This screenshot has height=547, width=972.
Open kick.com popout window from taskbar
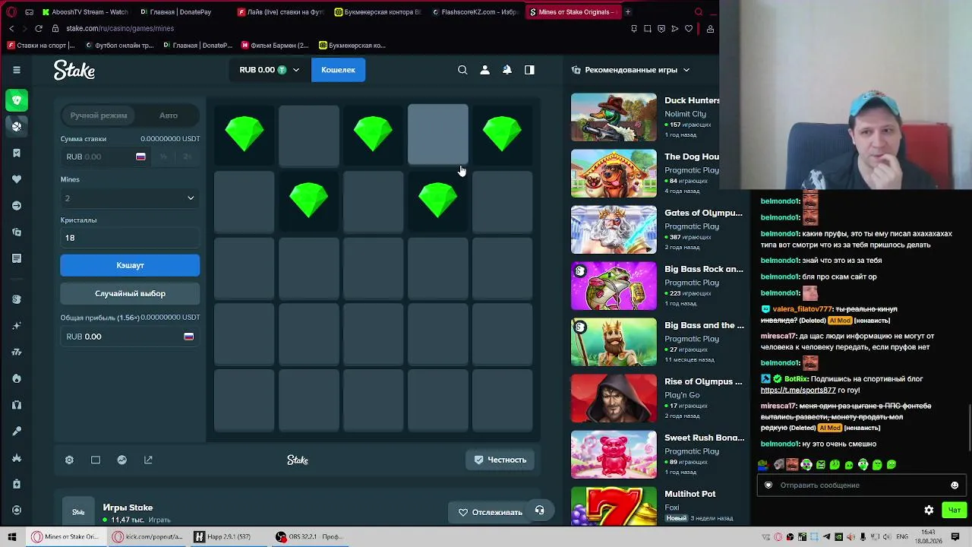[148, 536]
